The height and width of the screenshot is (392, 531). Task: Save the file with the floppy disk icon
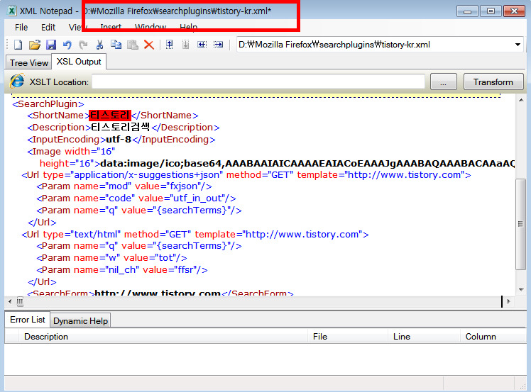click(x=50, y=45)
